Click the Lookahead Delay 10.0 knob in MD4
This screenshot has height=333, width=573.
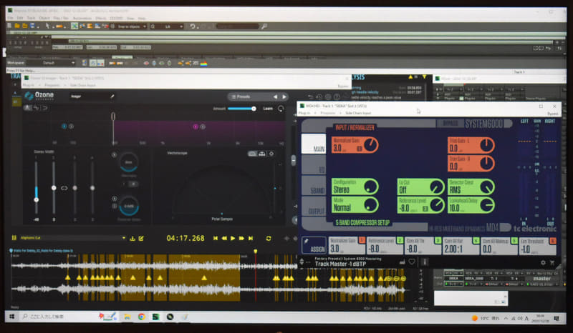point(487,205)
